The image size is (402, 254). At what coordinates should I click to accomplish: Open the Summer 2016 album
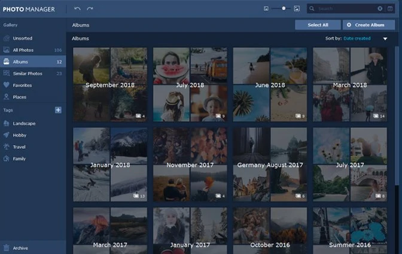(x=350, y=231)
